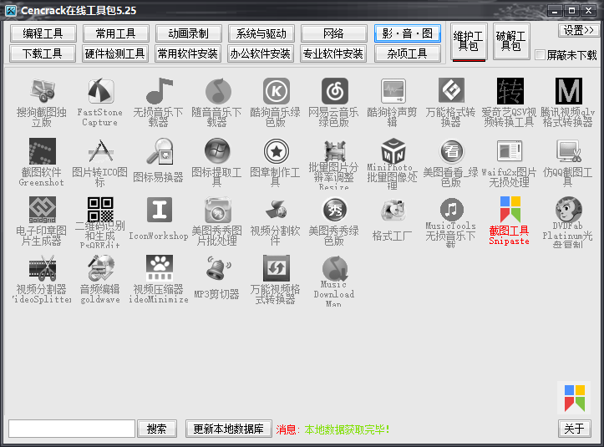Expand 设置>> settings panel
This screenshot has width=604, height=447.
579,30
